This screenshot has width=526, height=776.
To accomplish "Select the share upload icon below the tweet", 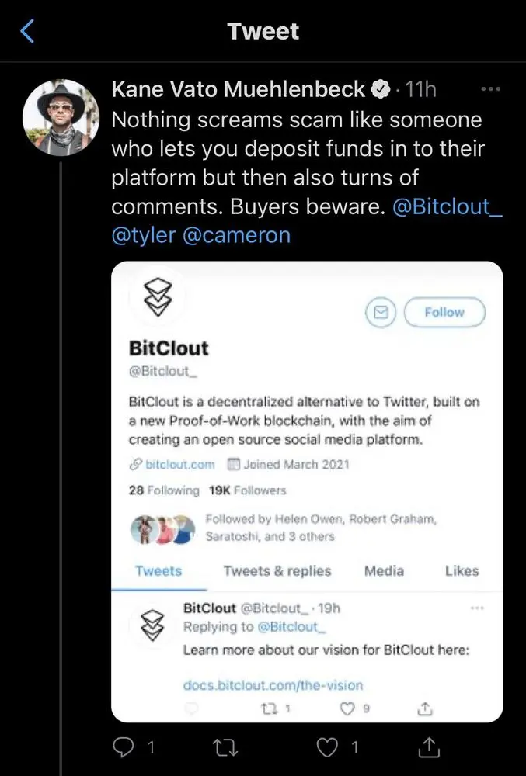I will [428, 747].
